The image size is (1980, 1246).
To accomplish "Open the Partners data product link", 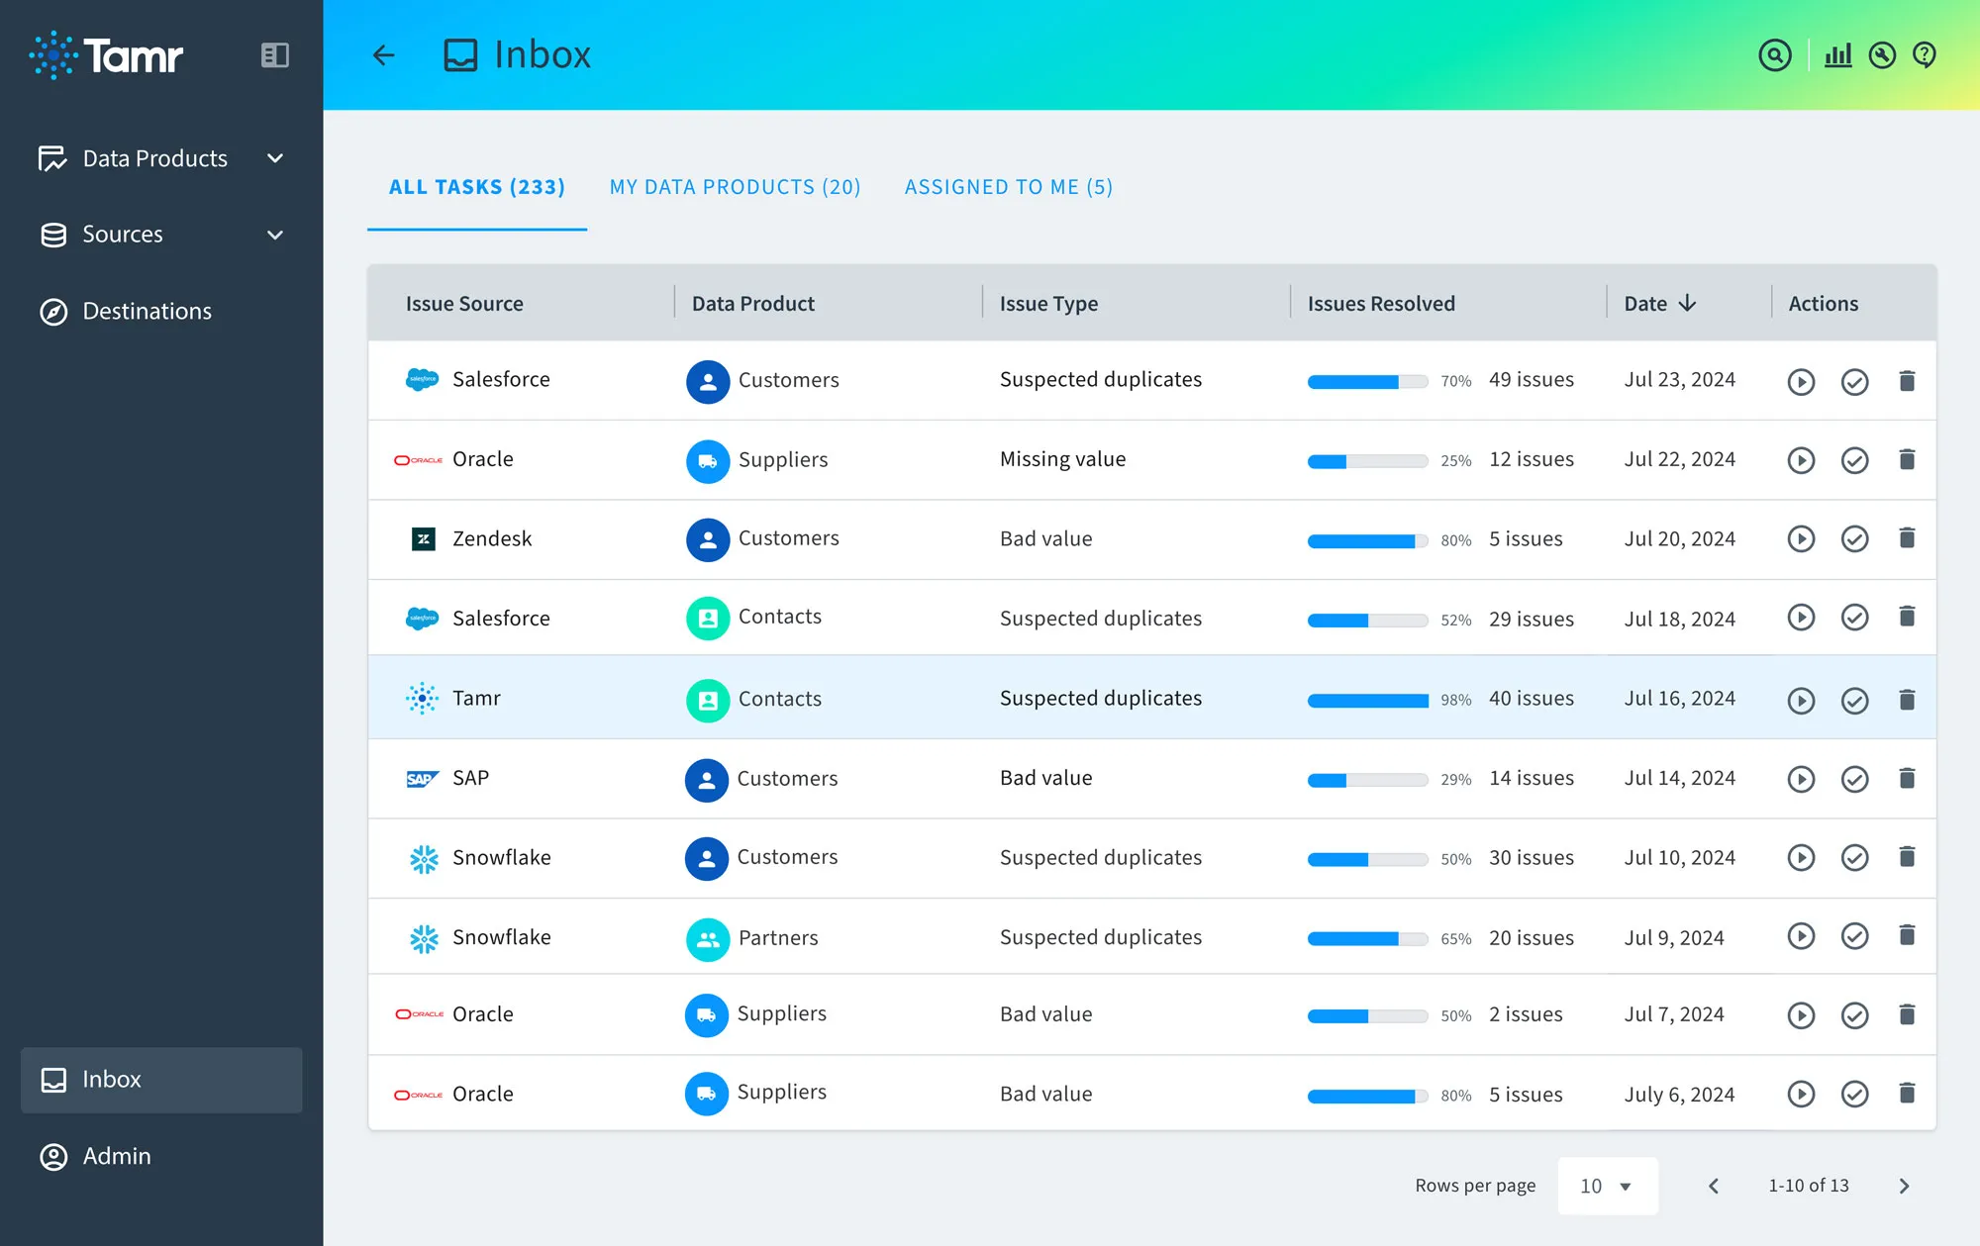I will 778,938.
